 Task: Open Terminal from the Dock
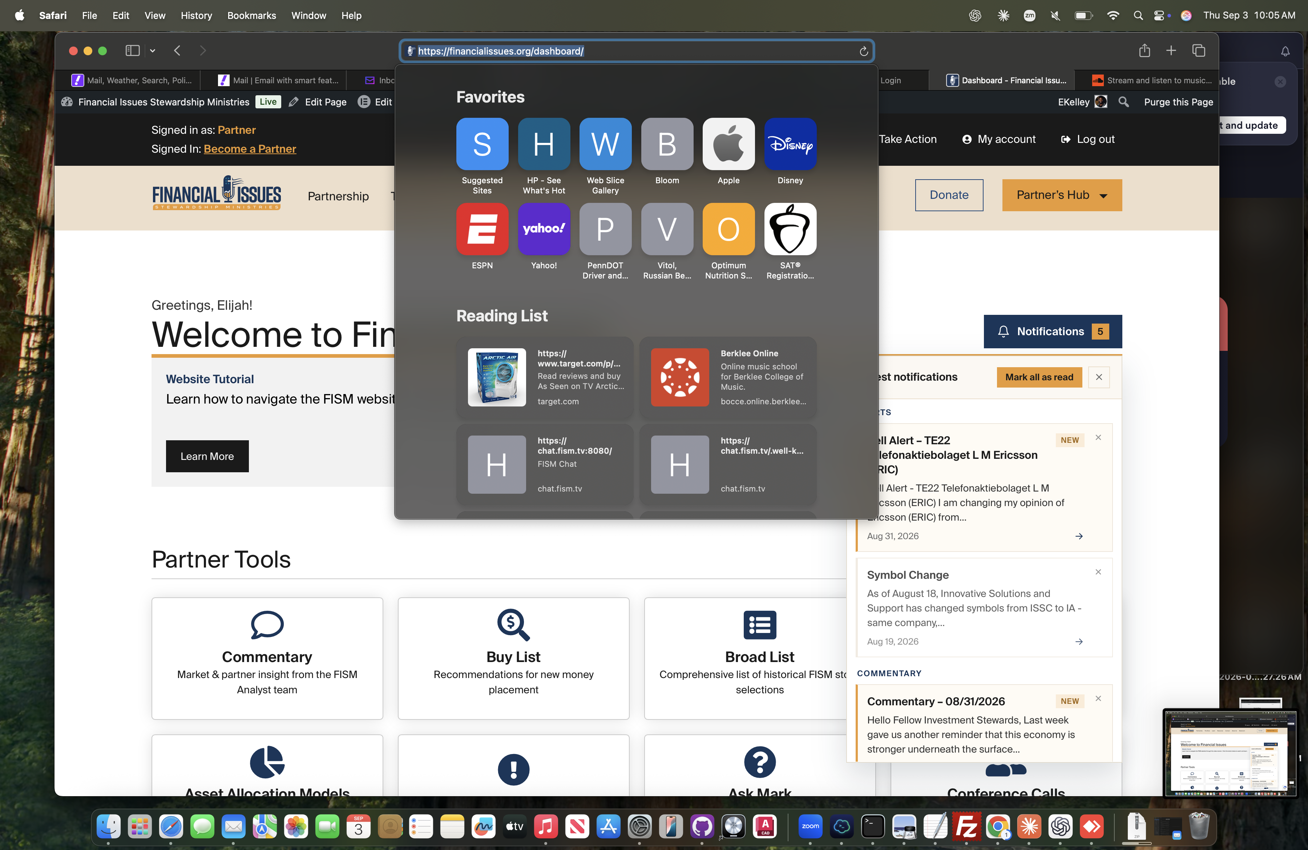pyautogui.click(x=873, y=826)
